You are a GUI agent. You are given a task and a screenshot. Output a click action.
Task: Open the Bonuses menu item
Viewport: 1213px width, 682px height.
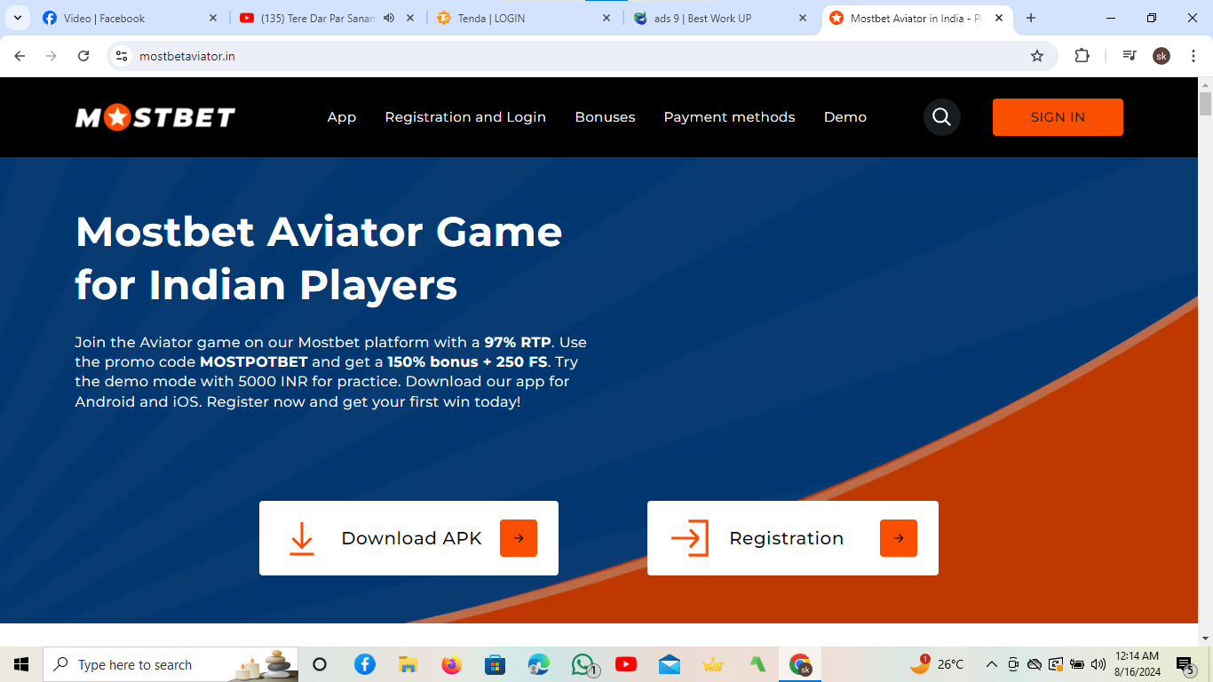(x=605, y=117)
